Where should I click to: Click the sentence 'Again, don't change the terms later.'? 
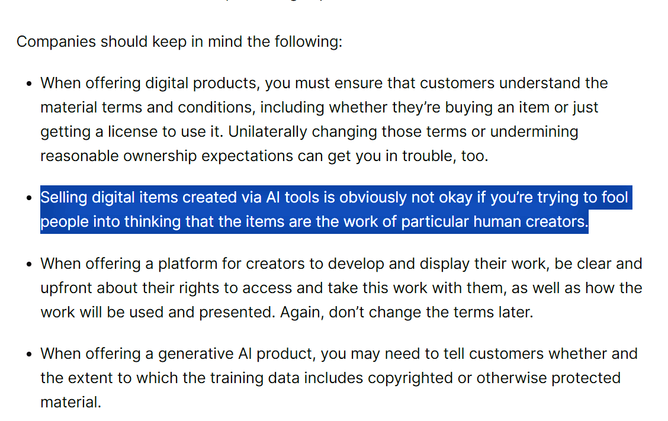[x=406, y=312]
